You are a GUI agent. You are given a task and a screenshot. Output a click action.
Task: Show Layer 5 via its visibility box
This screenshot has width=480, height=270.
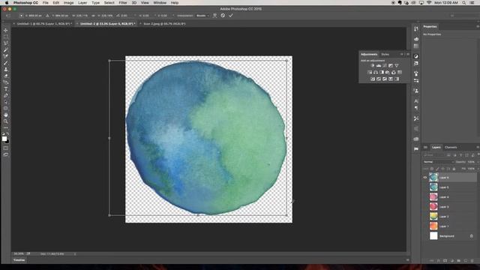tap(425, 187)
